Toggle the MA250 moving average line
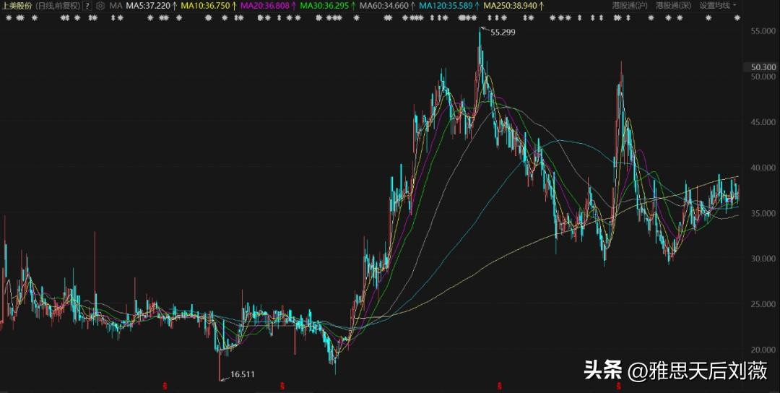 pyautogui.click(x=513, y=6)
